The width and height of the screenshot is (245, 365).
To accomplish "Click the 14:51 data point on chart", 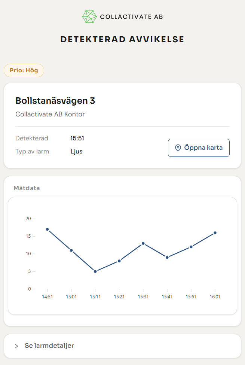I will pos(48,229).
